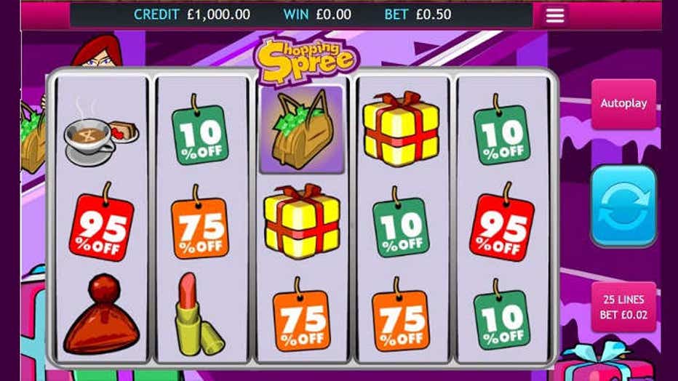Click the Win amount display

(x=317, y=15)
